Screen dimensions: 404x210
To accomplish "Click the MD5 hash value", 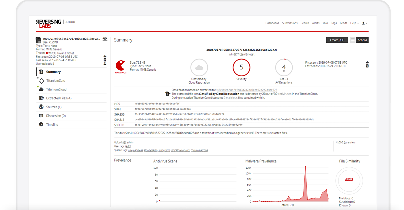I will (157, 104).
